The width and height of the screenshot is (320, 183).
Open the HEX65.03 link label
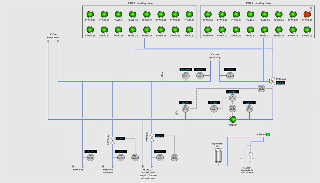click(78, 169)
